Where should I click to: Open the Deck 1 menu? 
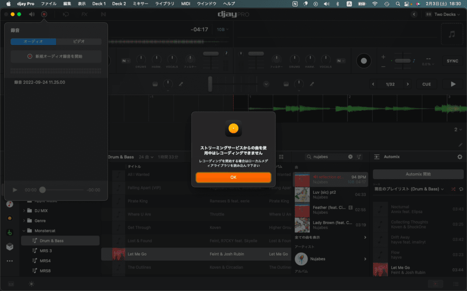click(x=99, y=4)
